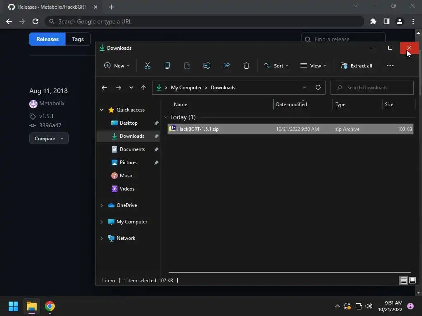
Task: Collapse the Today (1) group
Action: (166, 117)
